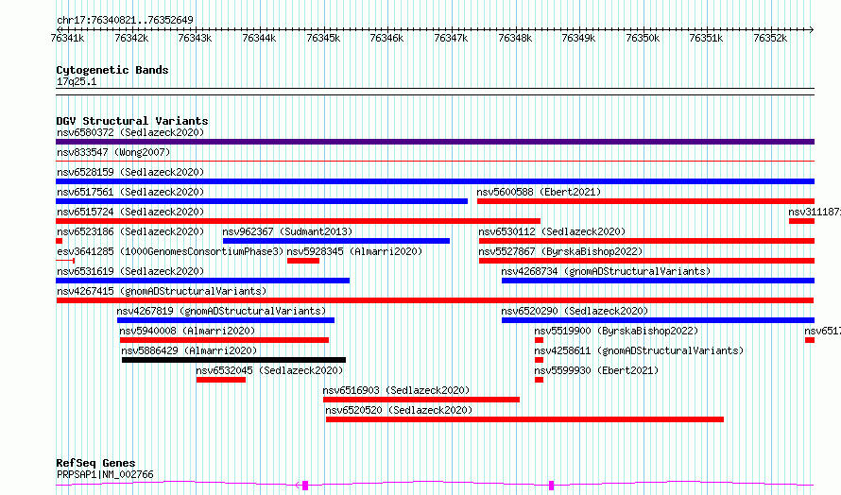Click the PRPSAP1|NM_002766 gene label
The width and height of the screenshot is (841, 495).
pyautogui.click(x=105, y=474)
